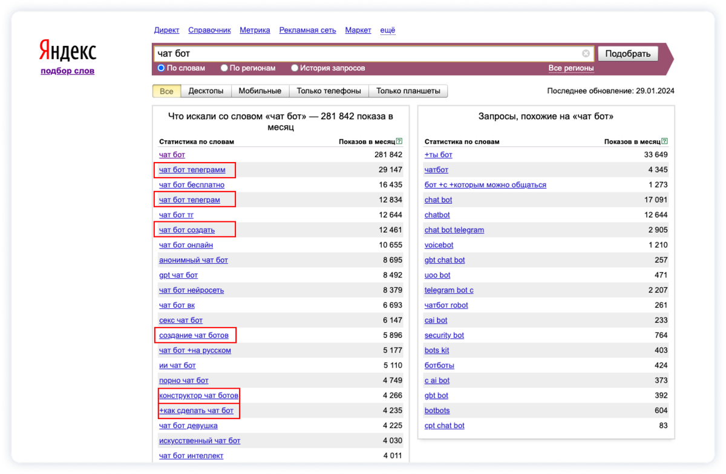Open the 'чат бот девушка' query
The image size is (726, 474).
188,426
